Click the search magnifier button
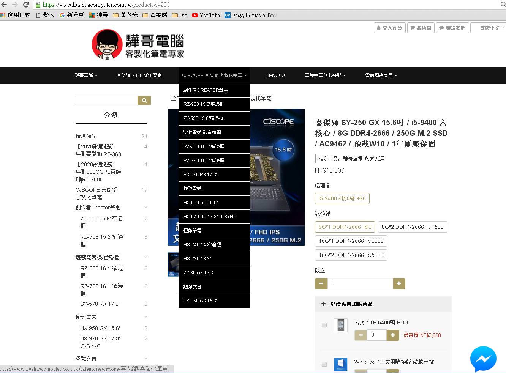This screenshot has height=373, width=506. [x=144, y=101]
